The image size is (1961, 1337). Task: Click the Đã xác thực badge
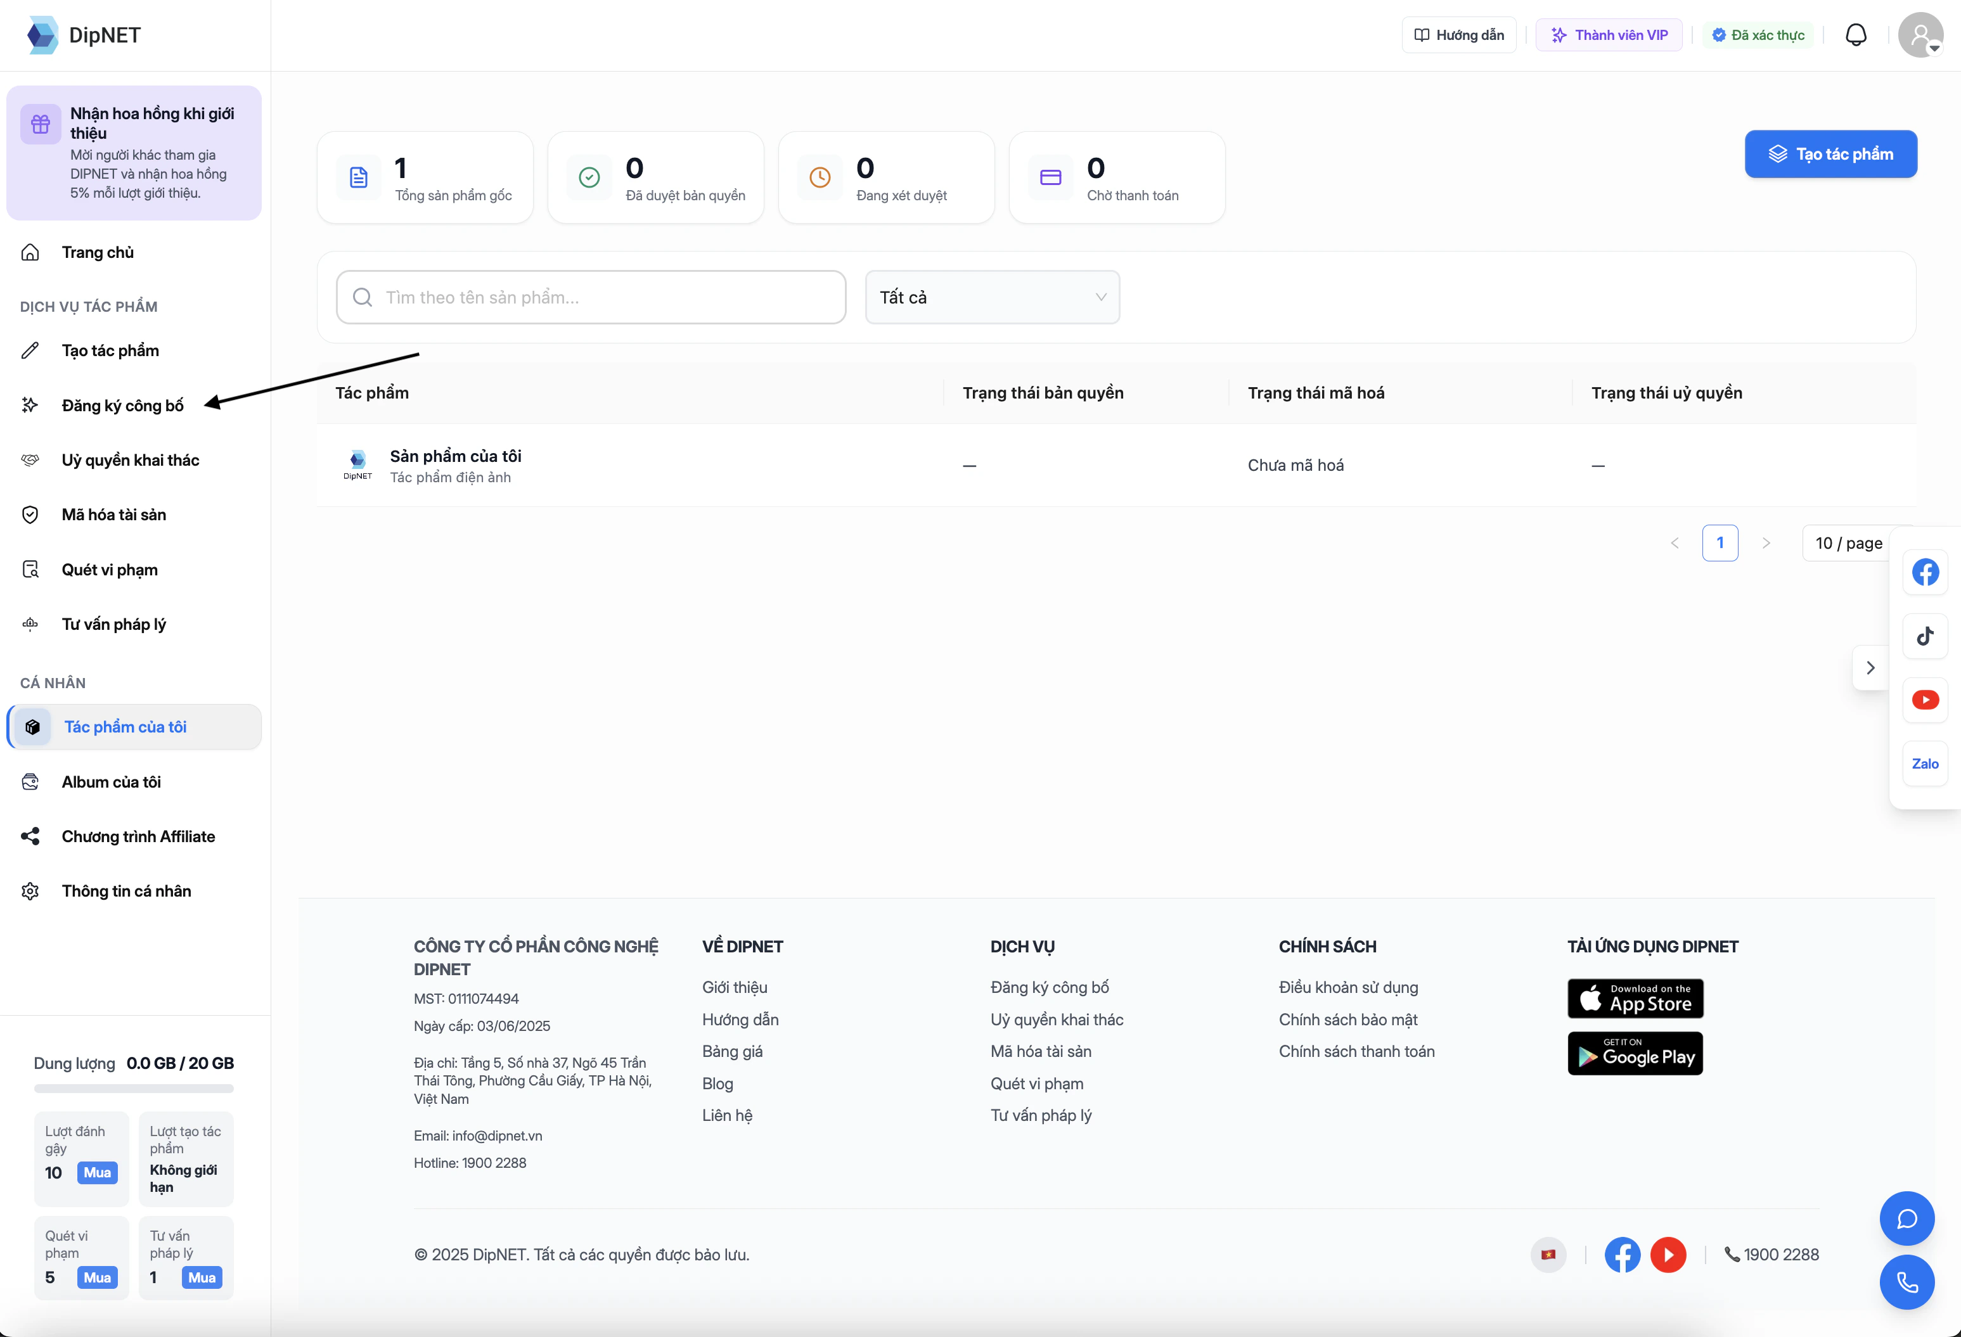pos(1758,35)
